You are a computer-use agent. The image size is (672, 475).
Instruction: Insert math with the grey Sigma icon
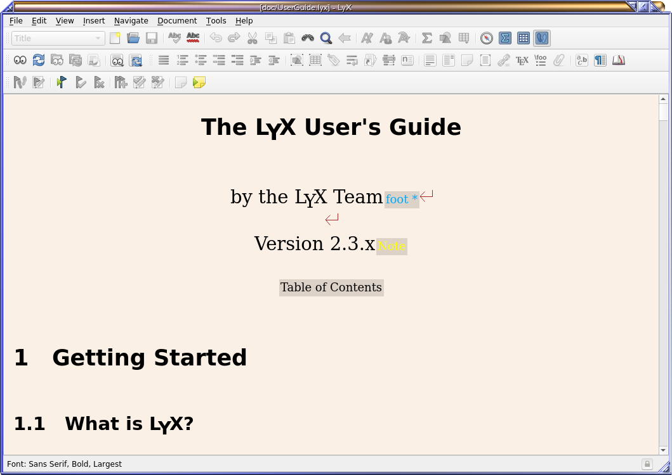[427, 38]
